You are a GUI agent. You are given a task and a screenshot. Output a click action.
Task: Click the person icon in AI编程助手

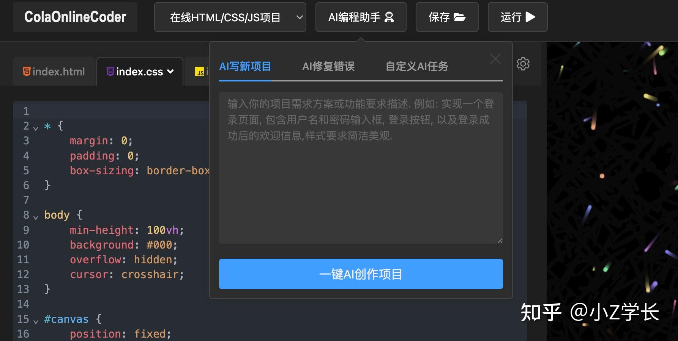pyautogui.click(x=389, y=17)
